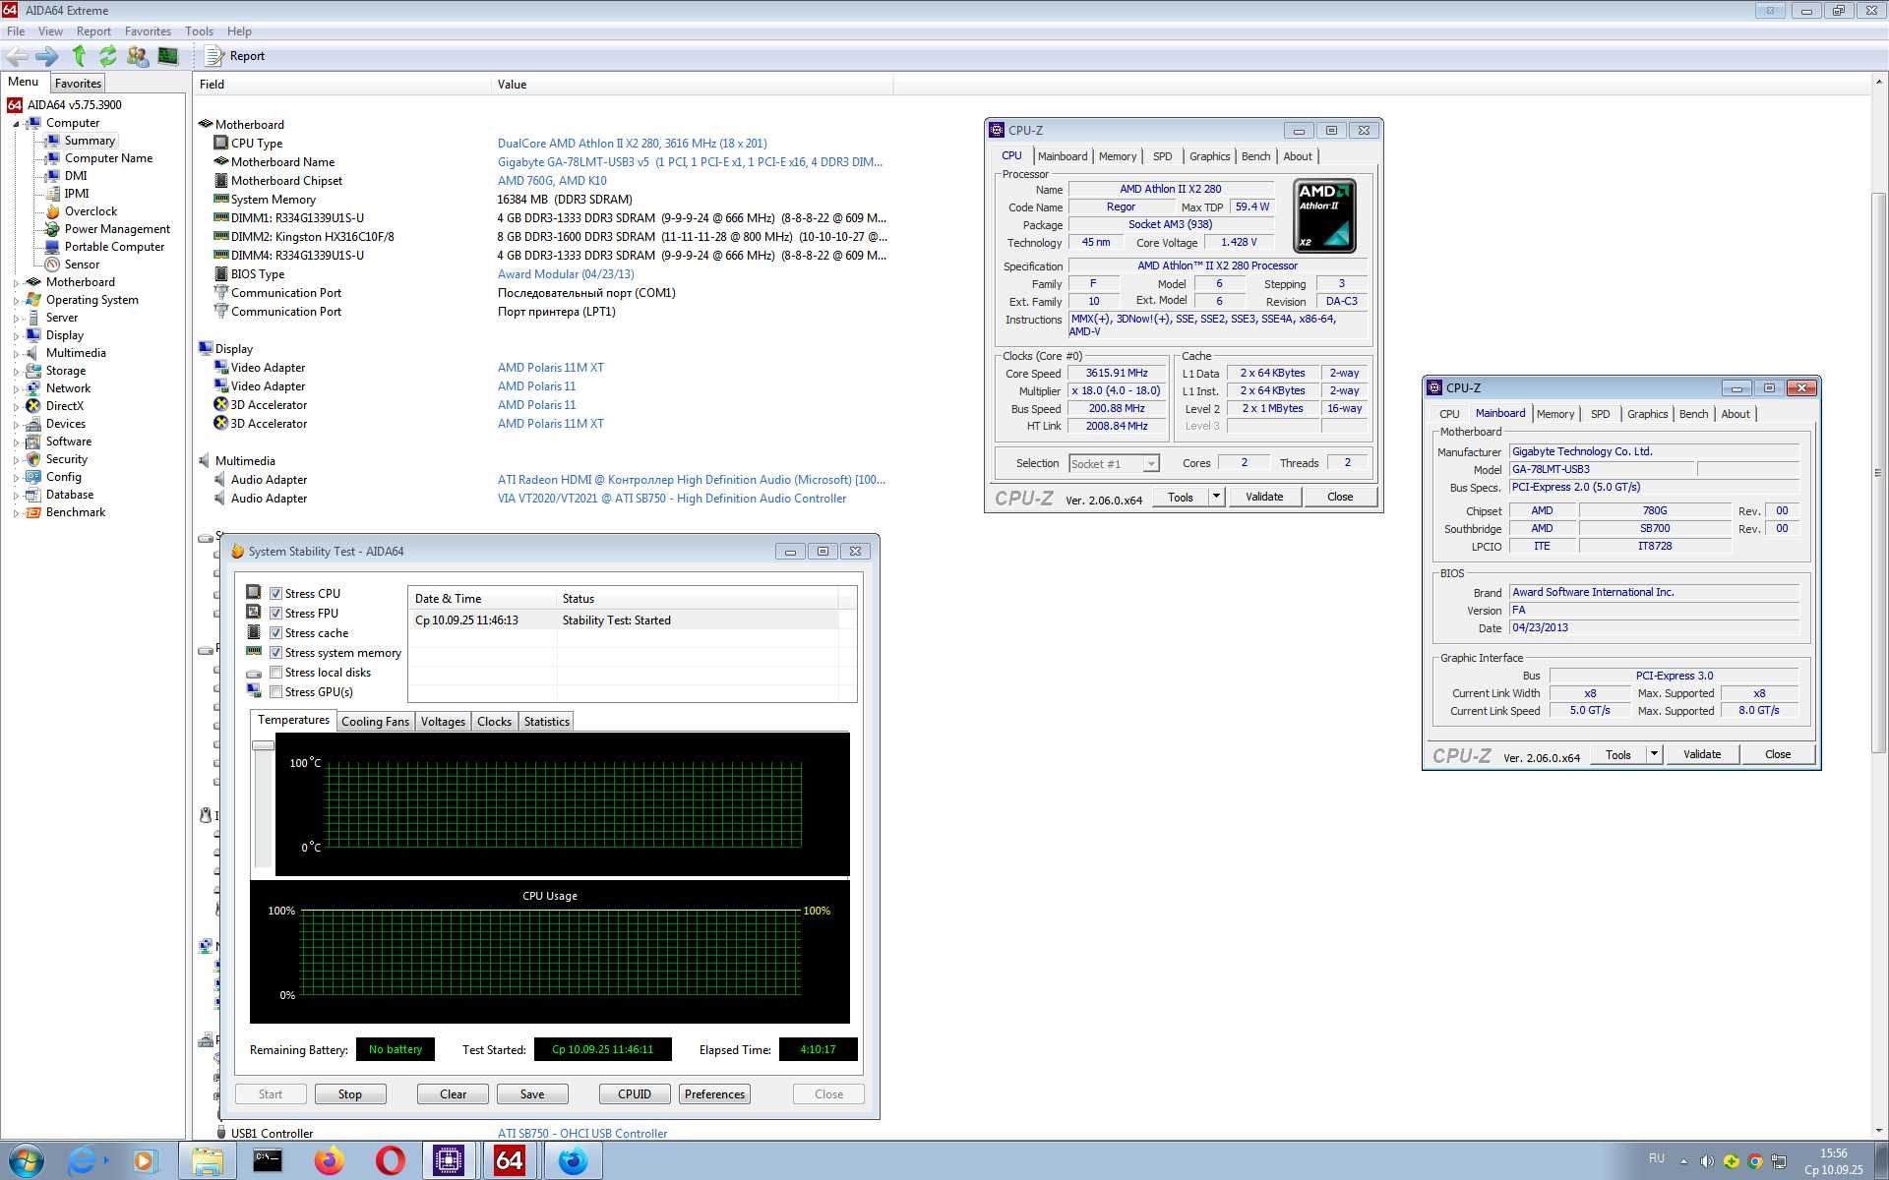
Task: Toggle Stress FPU checkbox
Action: coord(276,614)
